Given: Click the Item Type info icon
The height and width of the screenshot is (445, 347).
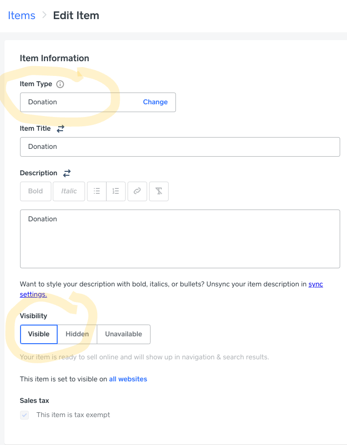Looking at the screenshot, I should pos(60,84).
